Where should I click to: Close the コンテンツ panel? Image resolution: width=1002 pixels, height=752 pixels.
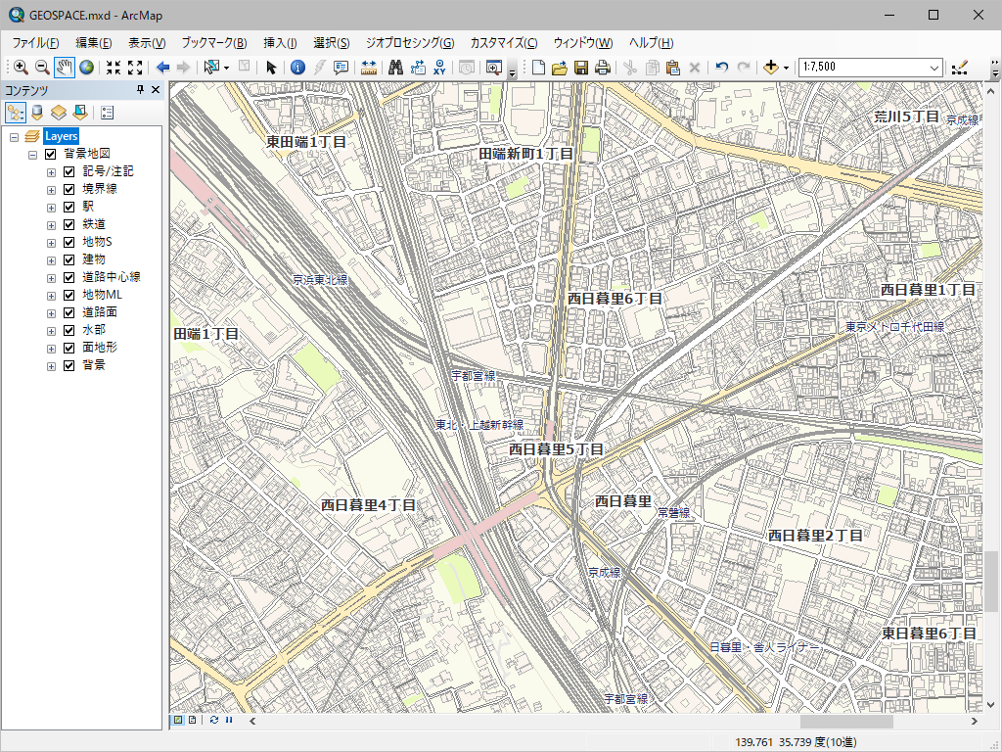click(x=156, y=90)
